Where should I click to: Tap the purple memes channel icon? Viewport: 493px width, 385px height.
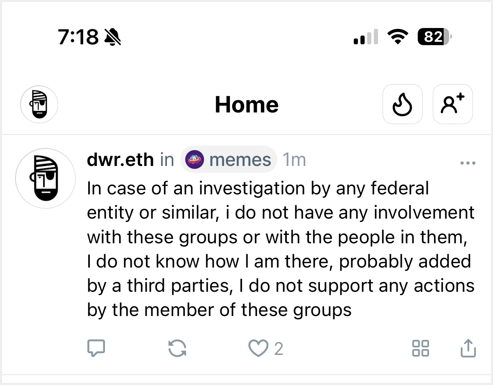click(x=194, y=160)
